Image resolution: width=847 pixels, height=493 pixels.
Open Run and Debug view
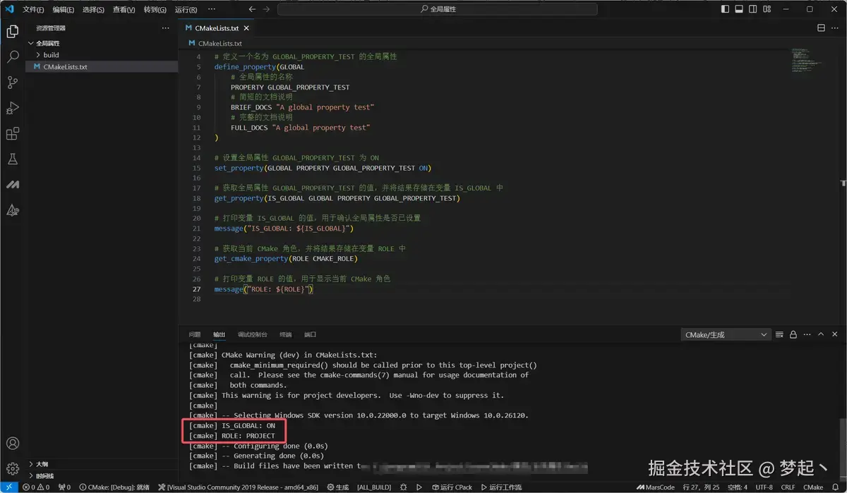pyautogui.click(x=12, y=108)
